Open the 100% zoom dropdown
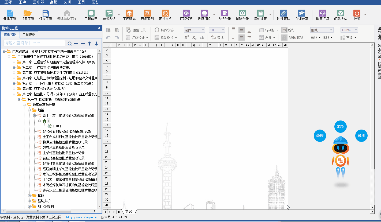Image resolution: width=381 pixels, height=222 pixels. [x=349, y=30]
